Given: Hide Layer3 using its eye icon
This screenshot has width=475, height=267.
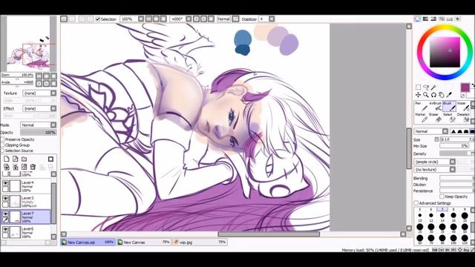Looking at the screenshot, I should click(5, 199).
